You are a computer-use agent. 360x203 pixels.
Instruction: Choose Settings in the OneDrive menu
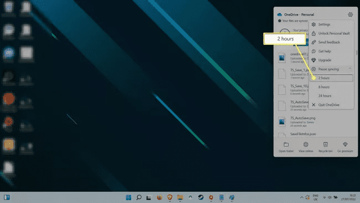(x=331, y=24)
